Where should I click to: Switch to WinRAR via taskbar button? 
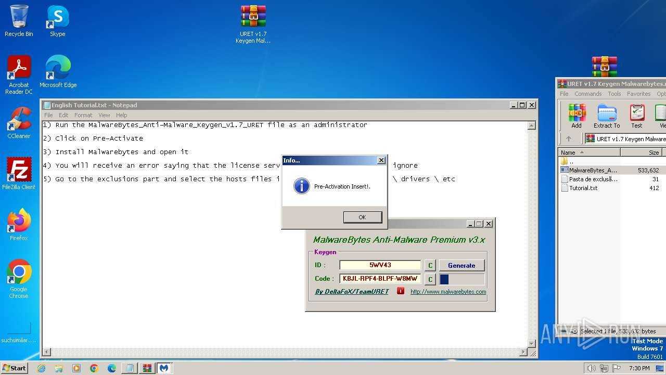point(147,368)
